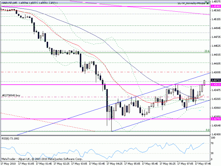Click the 0.0 Fibonacci level label

208,130
